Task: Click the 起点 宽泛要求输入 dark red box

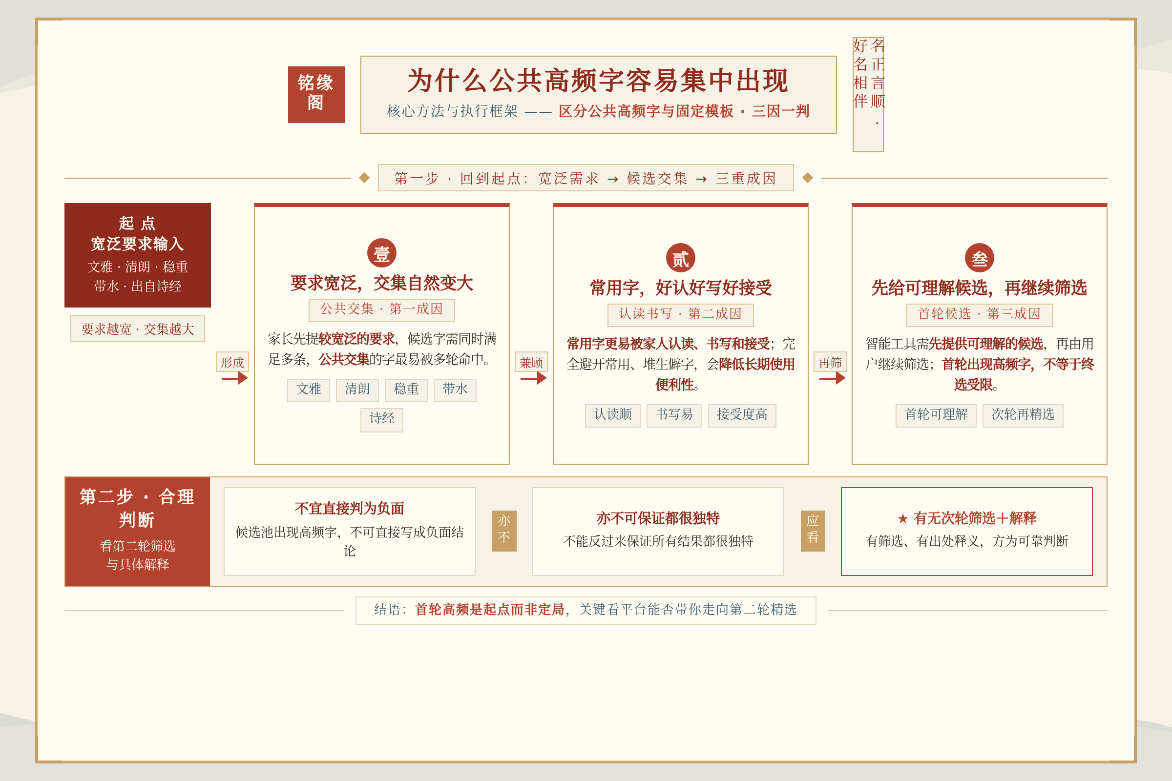Action: [138, 255]
